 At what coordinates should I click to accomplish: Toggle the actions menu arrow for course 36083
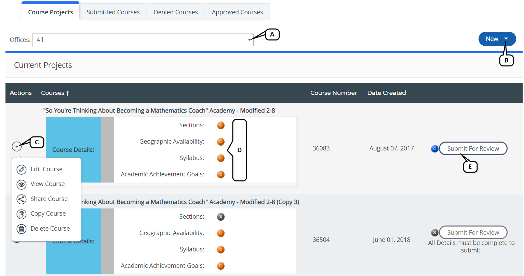[x=16, y=146]
